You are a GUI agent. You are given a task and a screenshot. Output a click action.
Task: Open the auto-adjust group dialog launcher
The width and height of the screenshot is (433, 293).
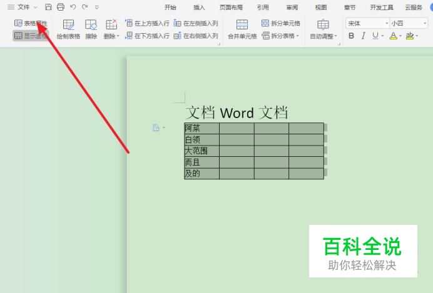point(339,44)
